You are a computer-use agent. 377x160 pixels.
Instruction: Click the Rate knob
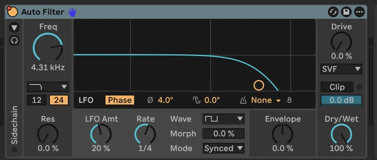click(x=145, y=134)
